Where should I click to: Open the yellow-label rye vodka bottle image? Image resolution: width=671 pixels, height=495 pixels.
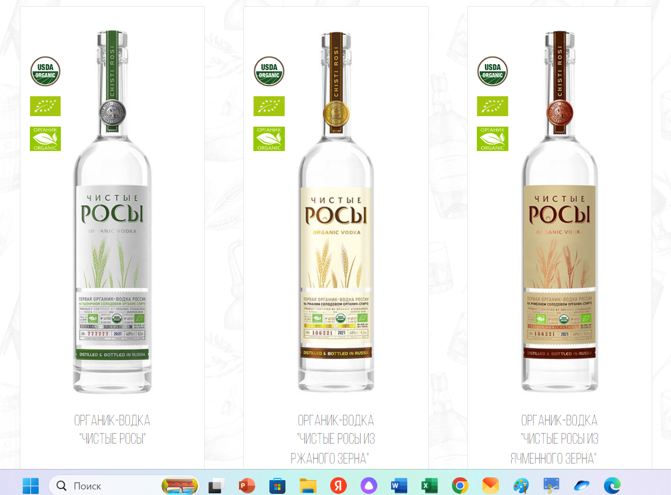coord(336,211)
